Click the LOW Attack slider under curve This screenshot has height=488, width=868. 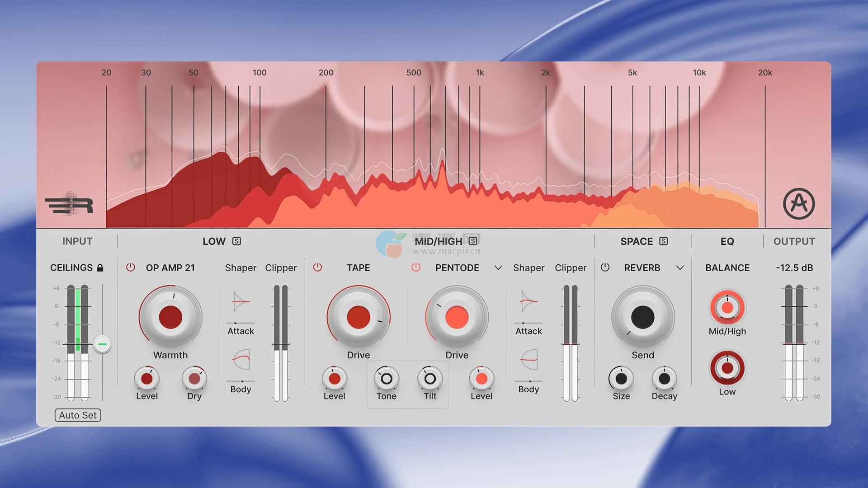[241, 323]
